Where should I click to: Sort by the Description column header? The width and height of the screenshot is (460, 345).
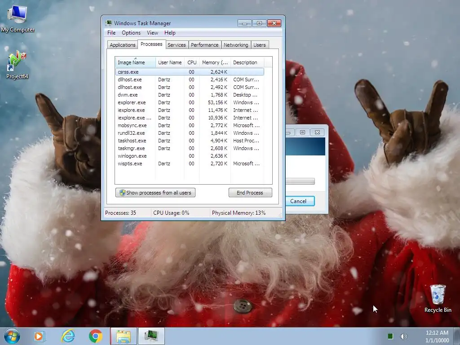click(248, 62)
